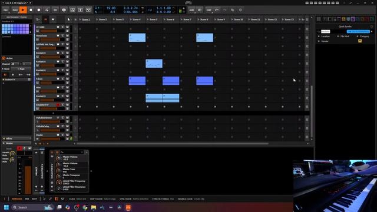Toggle automation write icon in transport
Viewport: 377px width, 212px height.
coord(88,10)
